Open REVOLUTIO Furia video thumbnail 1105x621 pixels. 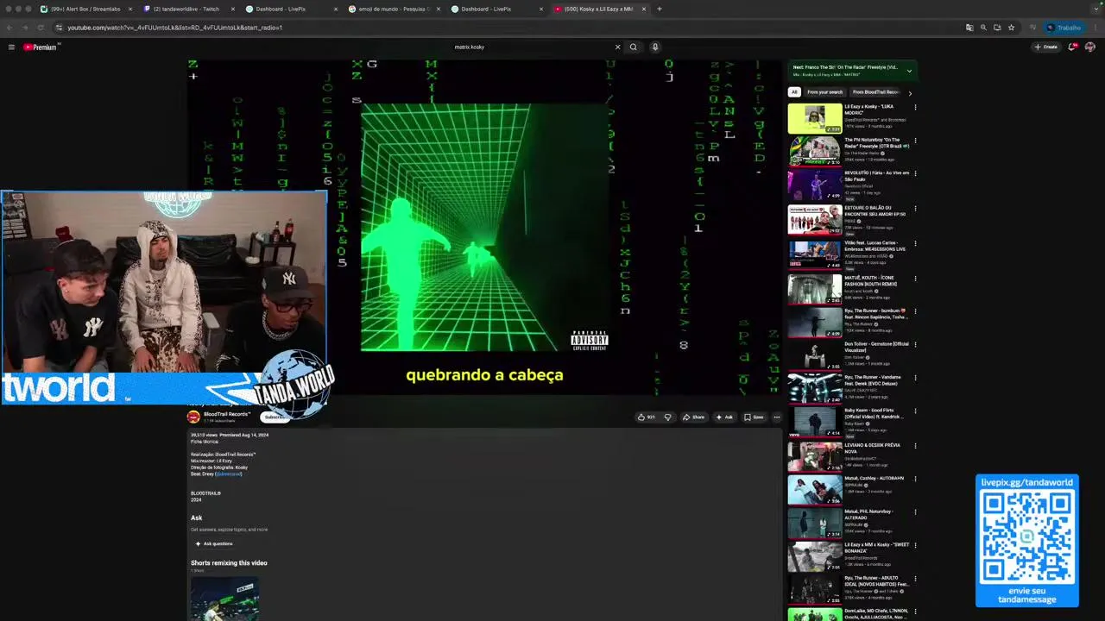(x=815, y=185)
